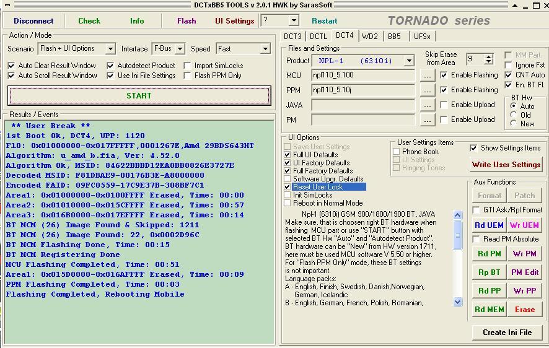Enable PM Enable Upload checkbox
The image size is (549, 348).
pos(444,120)
